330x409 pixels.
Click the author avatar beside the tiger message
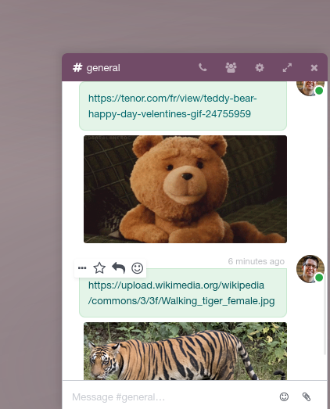310,269
